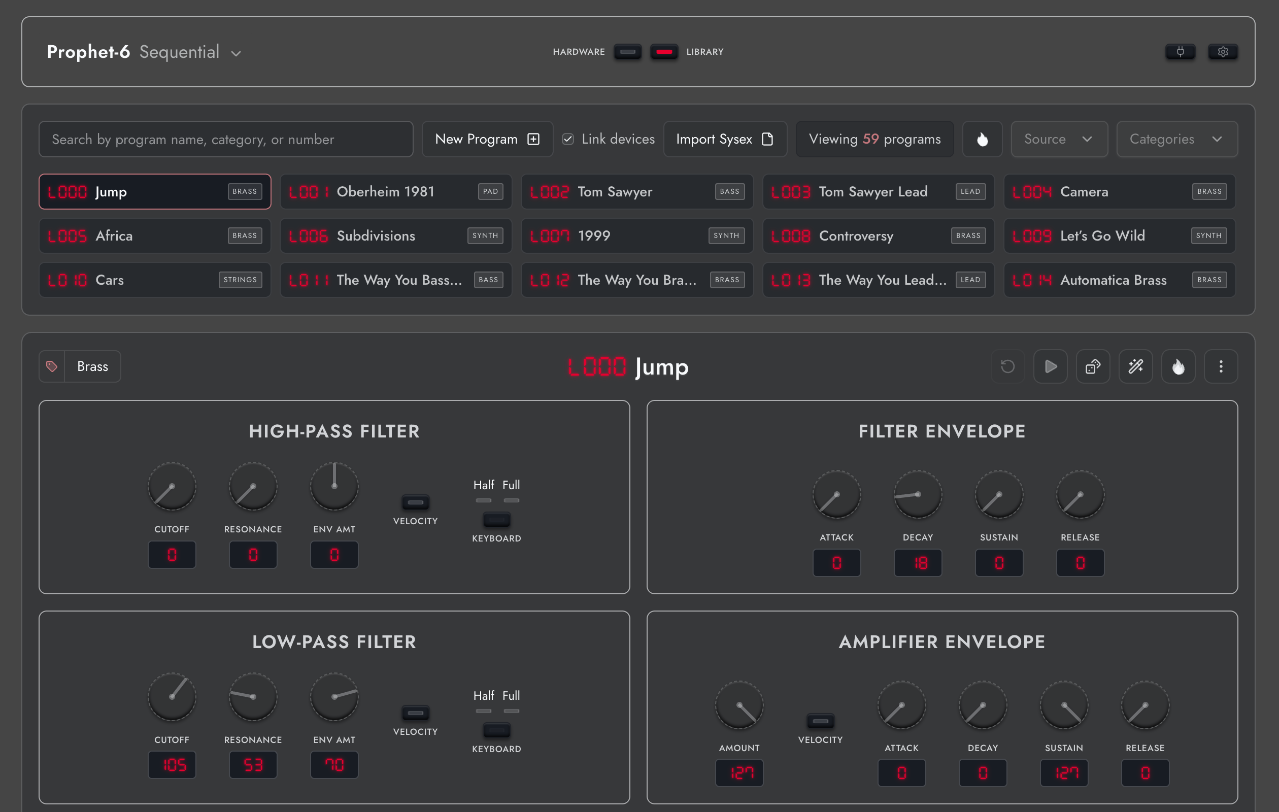This screenshot has height=812, width=1279.
Task: Select program L006 Subdivisions
Action: pos(396,236)
